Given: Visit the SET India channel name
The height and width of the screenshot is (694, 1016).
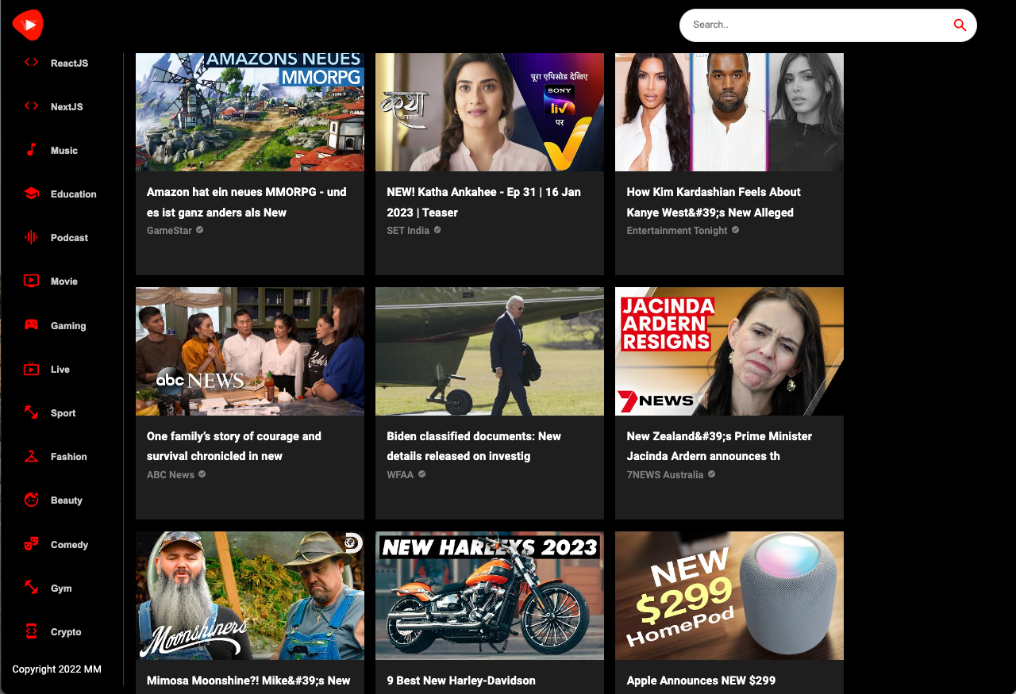Looking at the screenshot, I should pos(408,231).
